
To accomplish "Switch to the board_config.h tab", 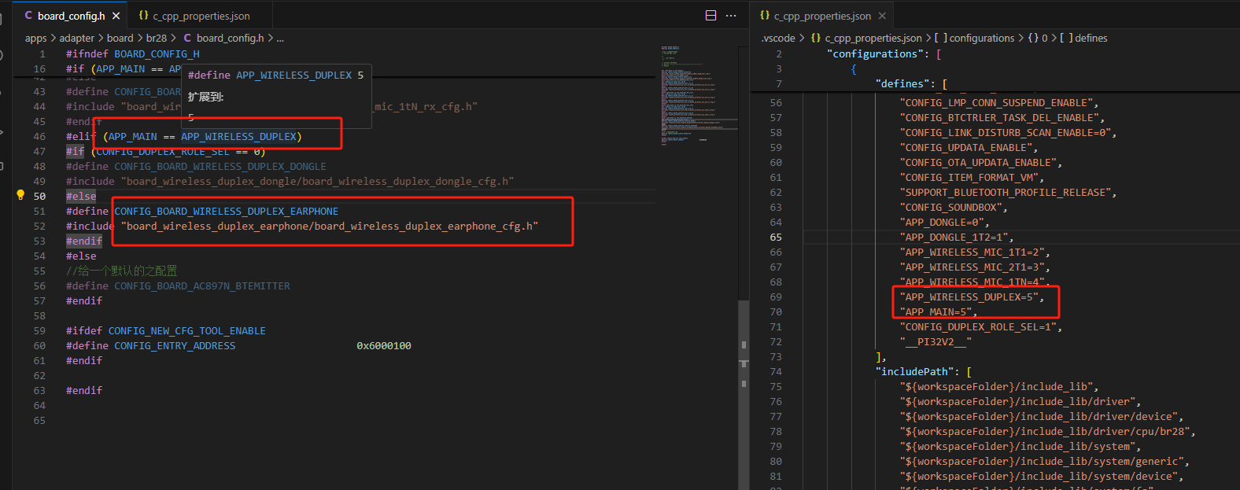I will click(72, 16).
